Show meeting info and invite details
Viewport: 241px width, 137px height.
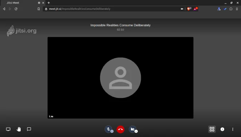(x=222, y=129)
